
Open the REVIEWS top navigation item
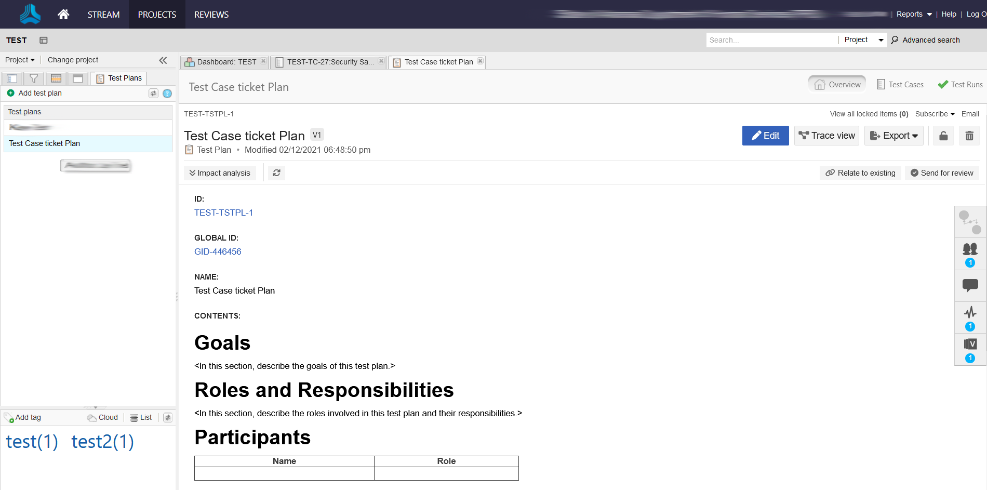211,15
